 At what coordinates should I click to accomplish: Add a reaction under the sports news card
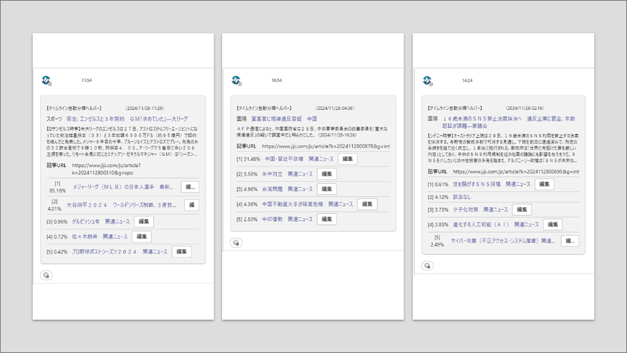pos(46,275)
